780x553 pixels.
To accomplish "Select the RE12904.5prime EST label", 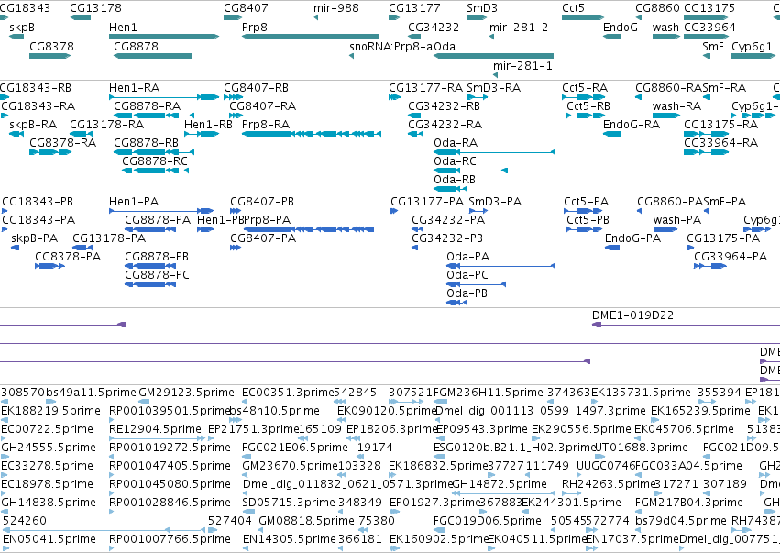I will pos(155,428).
